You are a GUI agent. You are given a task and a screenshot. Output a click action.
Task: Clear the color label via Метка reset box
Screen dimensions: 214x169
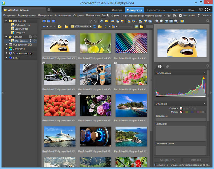point(181,112)
